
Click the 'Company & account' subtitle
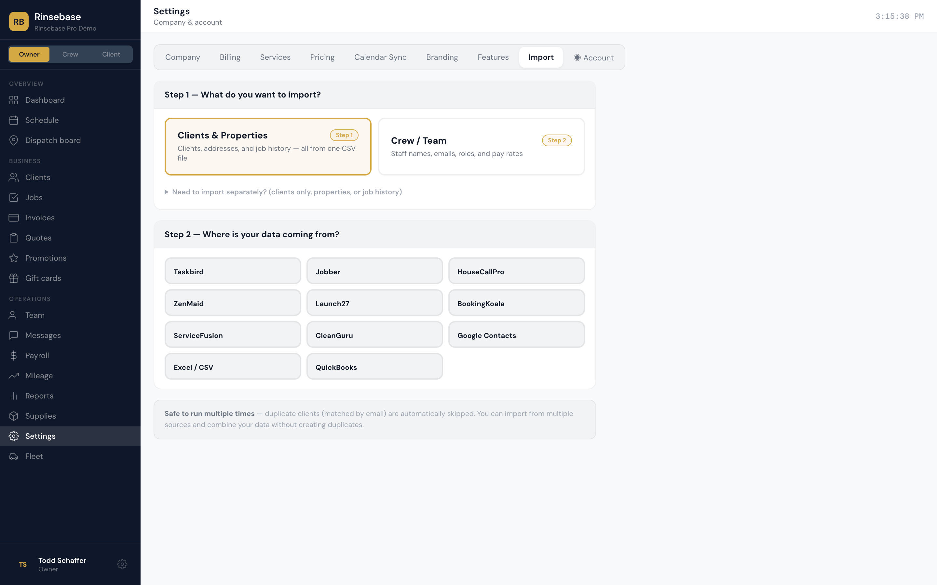tap(187, 22)
